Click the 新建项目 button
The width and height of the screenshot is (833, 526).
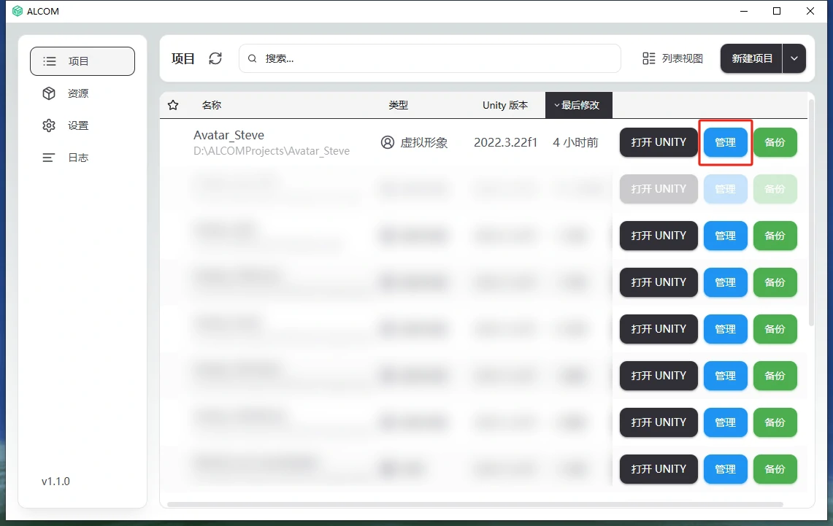pyautogui.click(x=751, y=58)
